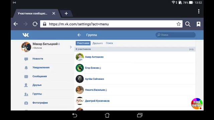Open Егор Елесев profile link
This screenshot has width=214, height=120.
pos(92,68)
